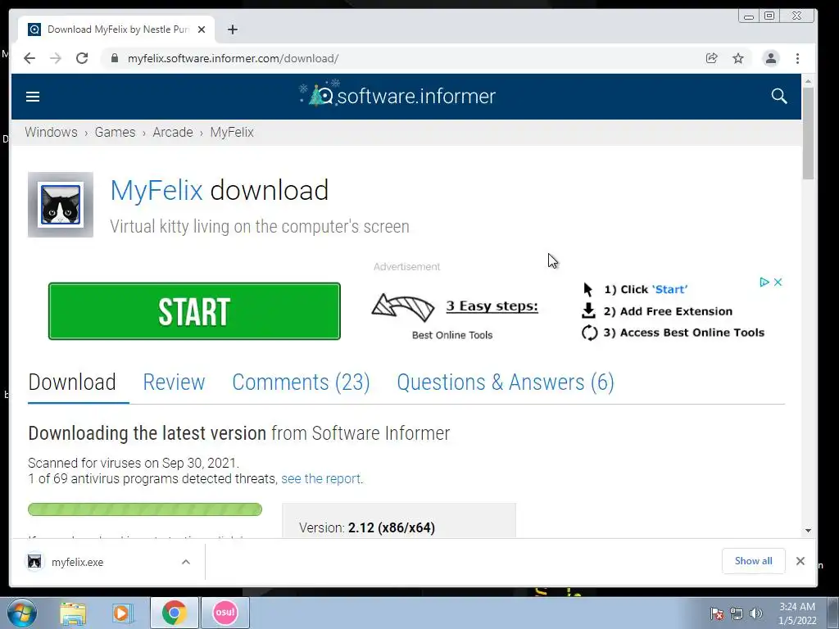Click the green START ad button
Viewport: 839px width, 629px height.
(194, 311)
